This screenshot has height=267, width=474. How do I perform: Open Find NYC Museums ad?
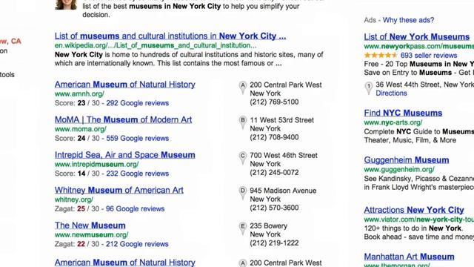403,113
